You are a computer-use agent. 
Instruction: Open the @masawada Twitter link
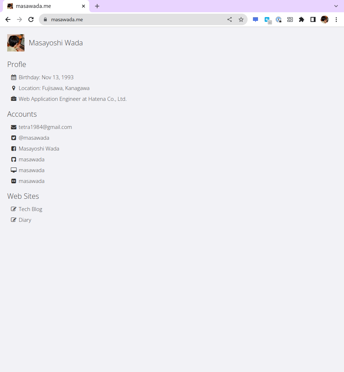tap(34, 138)
